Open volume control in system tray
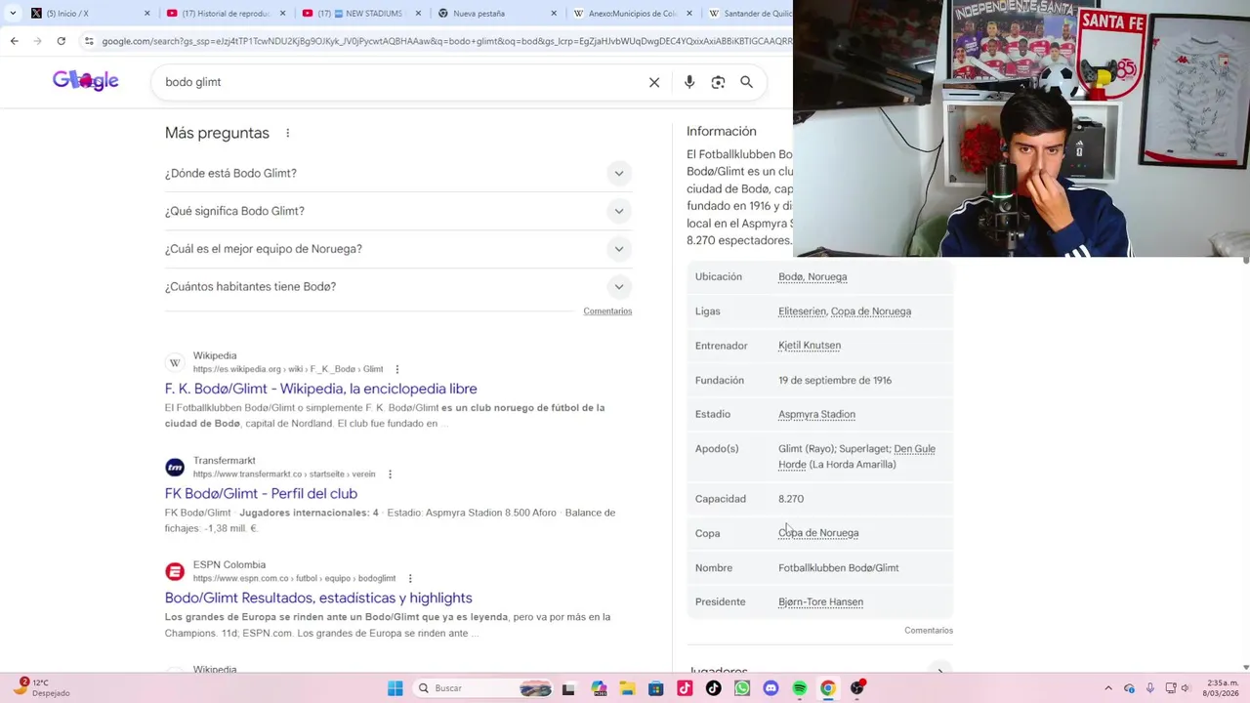 coord(1187,688)
